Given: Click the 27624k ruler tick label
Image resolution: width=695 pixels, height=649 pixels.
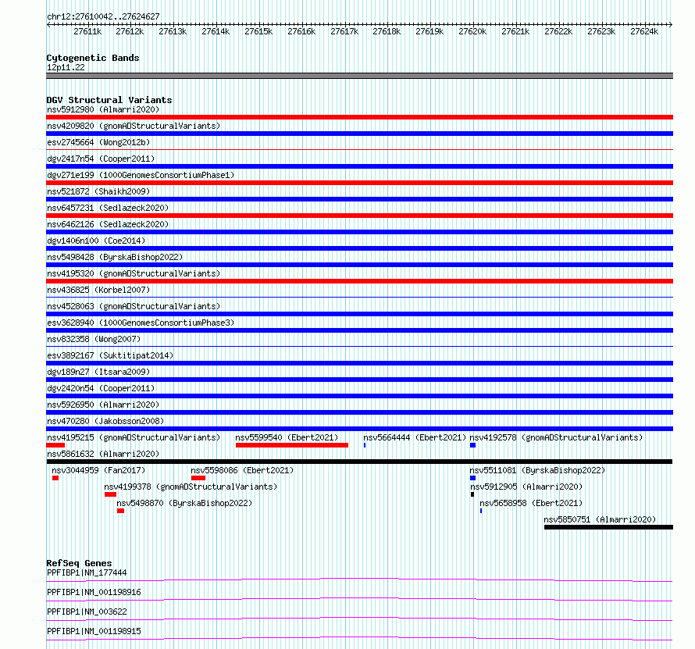Looking at the screenshot, I should [x=644, y=31].
